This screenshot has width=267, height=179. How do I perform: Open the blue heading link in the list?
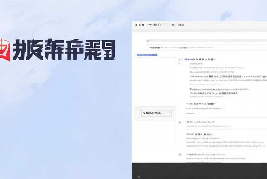point(200,59)
